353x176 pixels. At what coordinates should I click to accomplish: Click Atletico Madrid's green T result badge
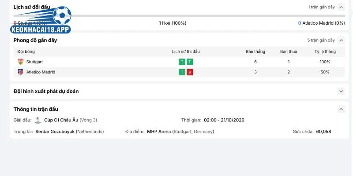coord(182,72)
